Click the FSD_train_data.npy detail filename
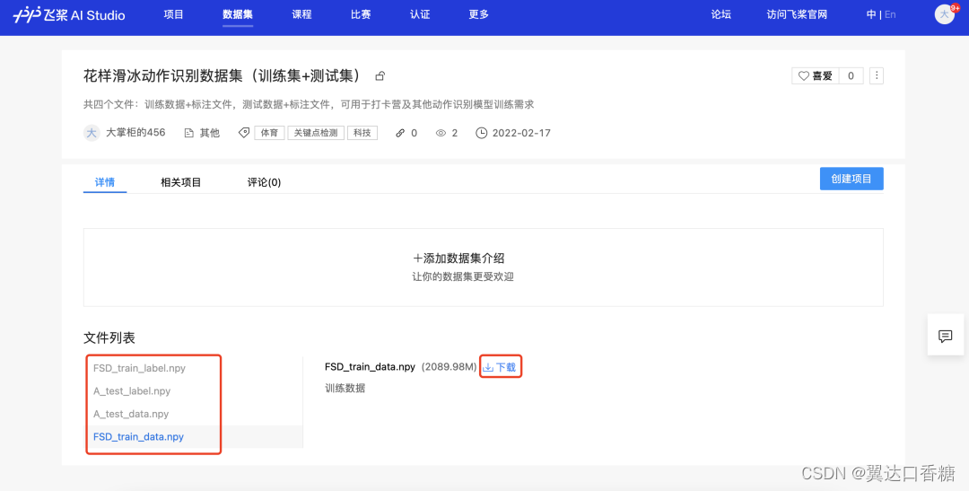 click(x=370, y=367)
